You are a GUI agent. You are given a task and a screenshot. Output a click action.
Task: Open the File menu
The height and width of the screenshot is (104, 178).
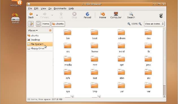click(x=30, y=8)
